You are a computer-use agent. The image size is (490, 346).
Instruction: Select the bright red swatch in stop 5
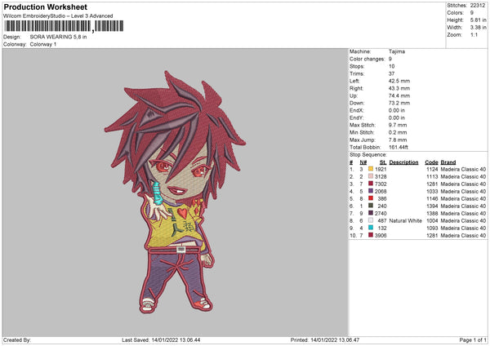(x=371, y=198)
